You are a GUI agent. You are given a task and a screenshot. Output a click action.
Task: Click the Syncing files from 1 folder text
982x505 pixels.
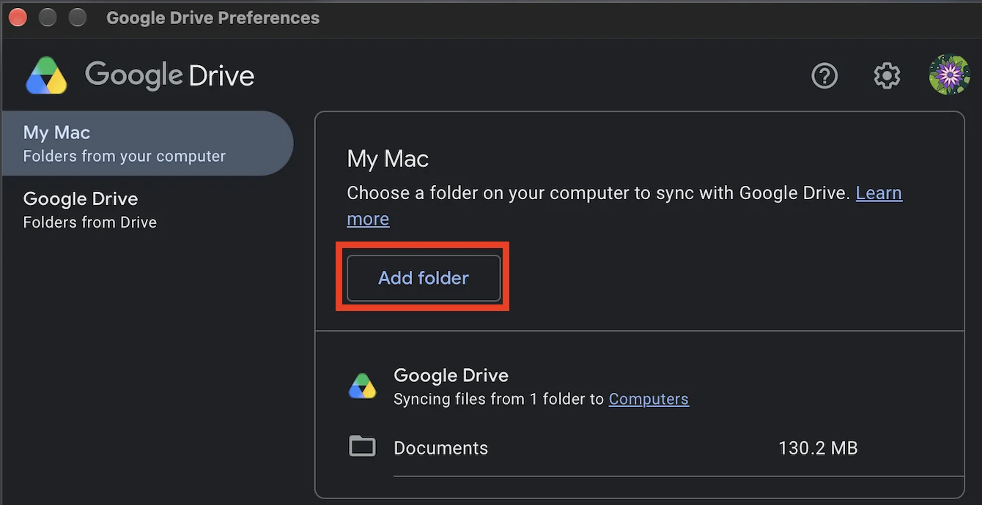(x=499, y=399)
